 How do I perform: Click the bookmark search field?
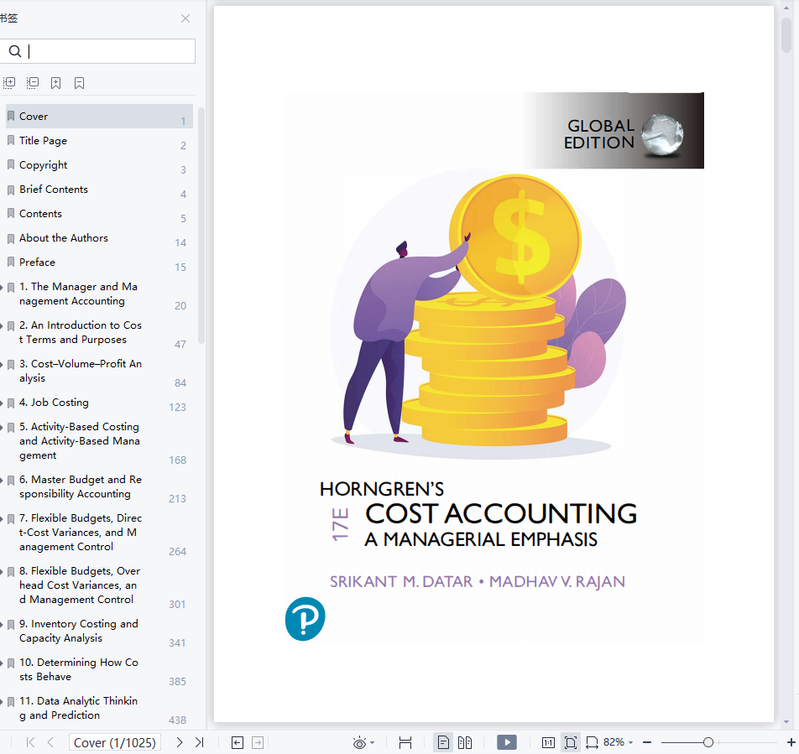(x=97, y=51)
